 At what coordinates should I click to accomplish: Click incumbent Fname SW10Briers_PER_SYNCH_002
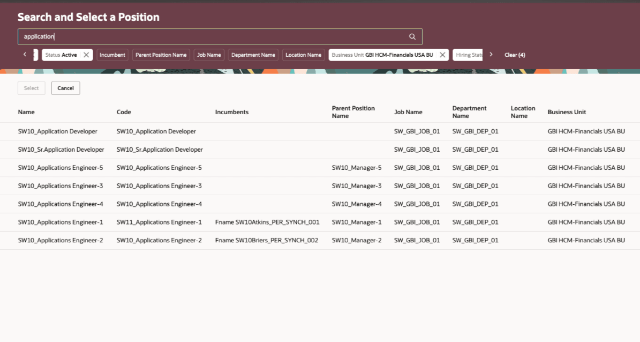click(267, 240)
